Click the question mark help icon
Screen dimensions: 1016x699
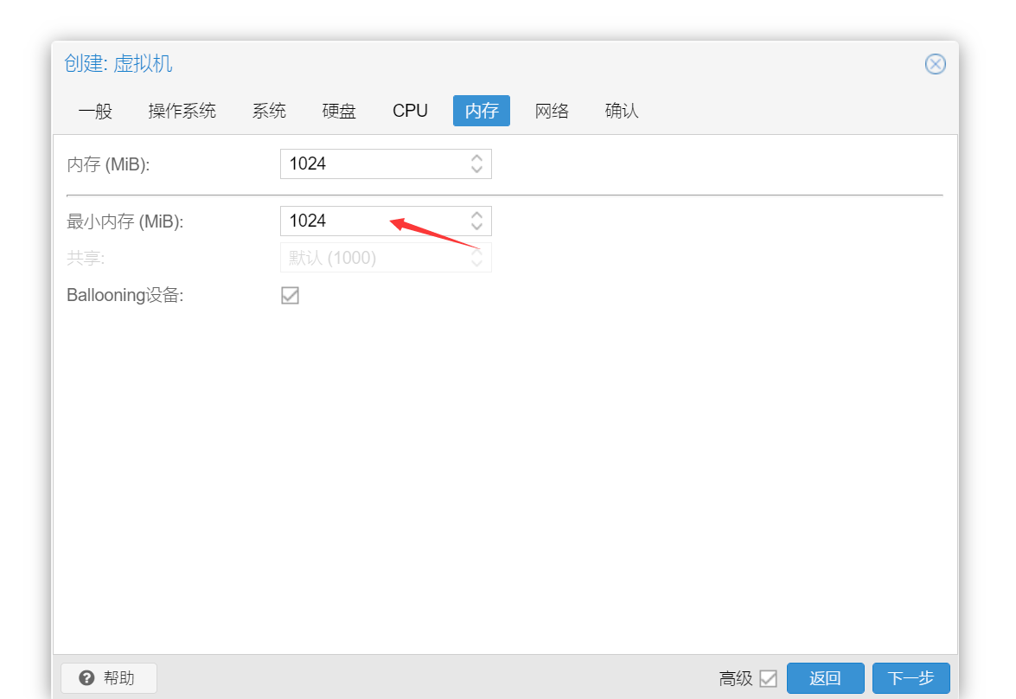86,678
